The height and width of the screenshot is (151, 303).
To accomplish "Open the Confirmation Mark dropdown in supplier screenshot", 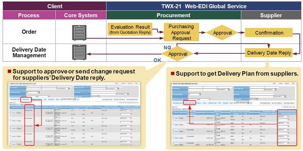I will pos(195,94).
